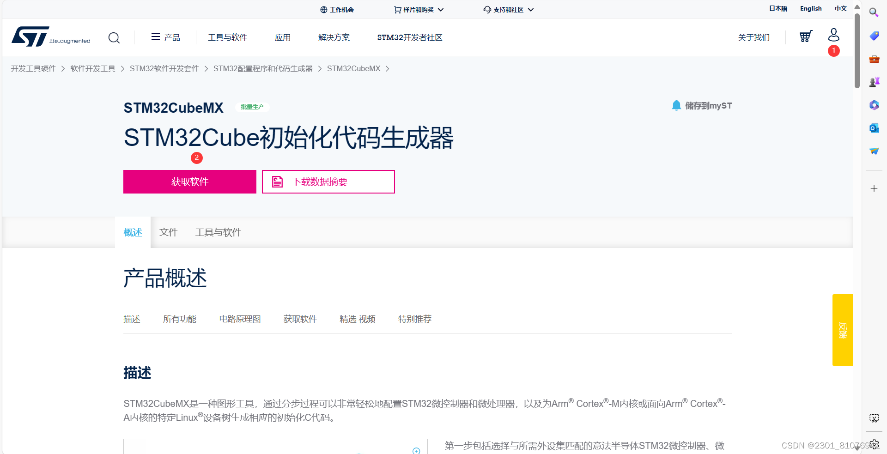Image resolution: width=887 pixels, height=454 pixels.
Task: Click the 获取软件 pink button
Action: [x=190, y=182]
